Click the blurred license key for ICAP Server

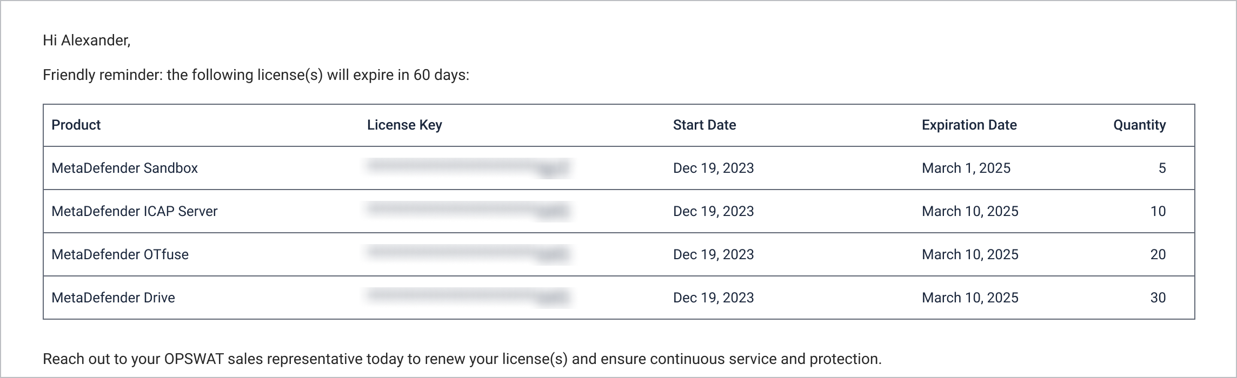(x=468, y=211)
